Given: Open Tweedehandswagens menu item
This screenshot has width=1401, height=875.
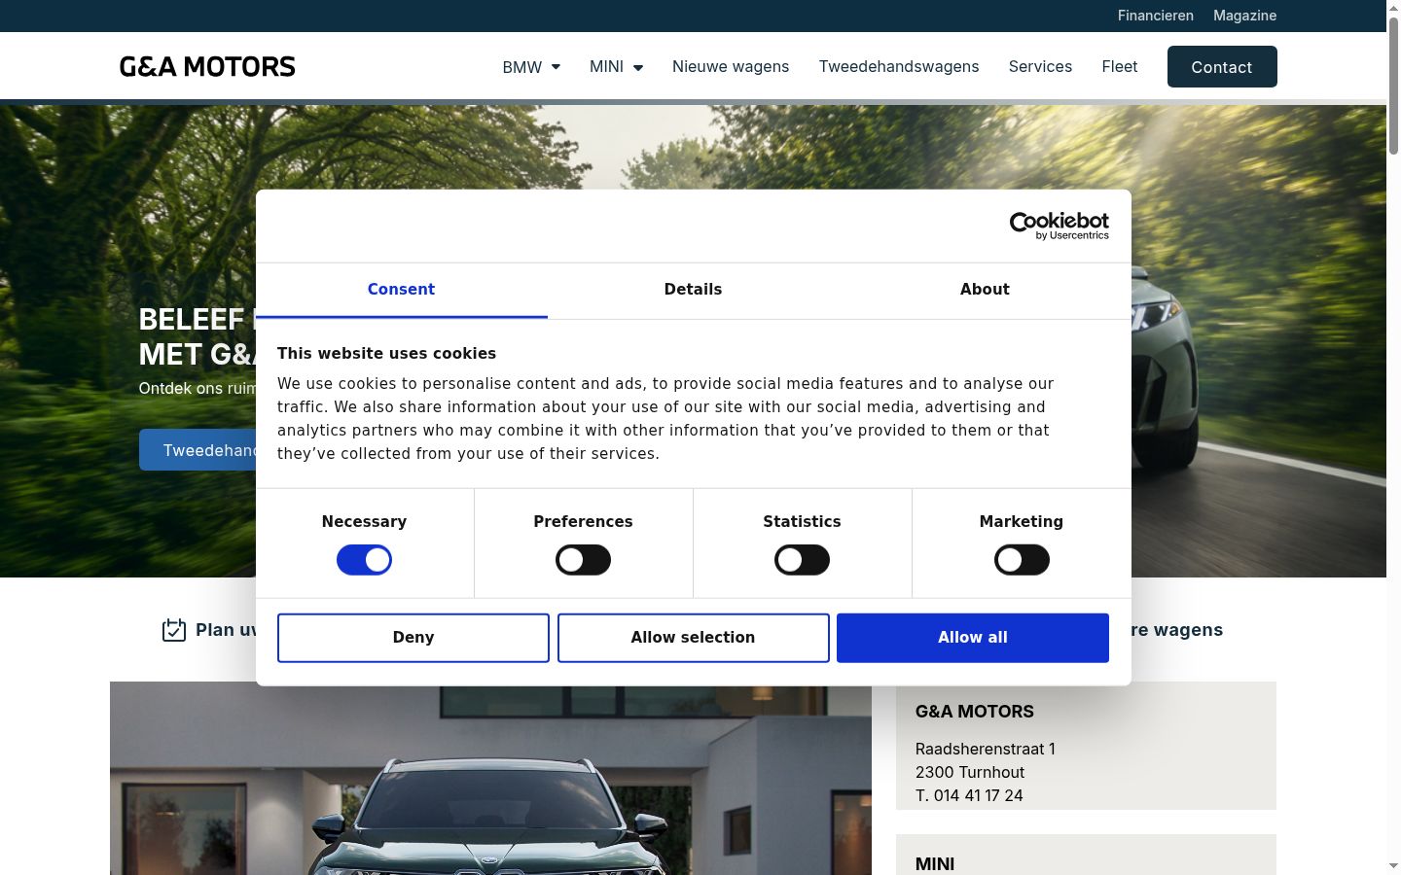Looking at the screenshot, I should click(899, 66).
